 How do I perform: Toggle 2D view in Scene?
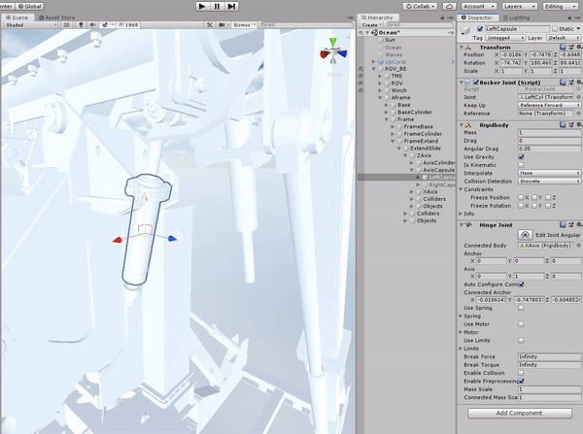(66, 25)
